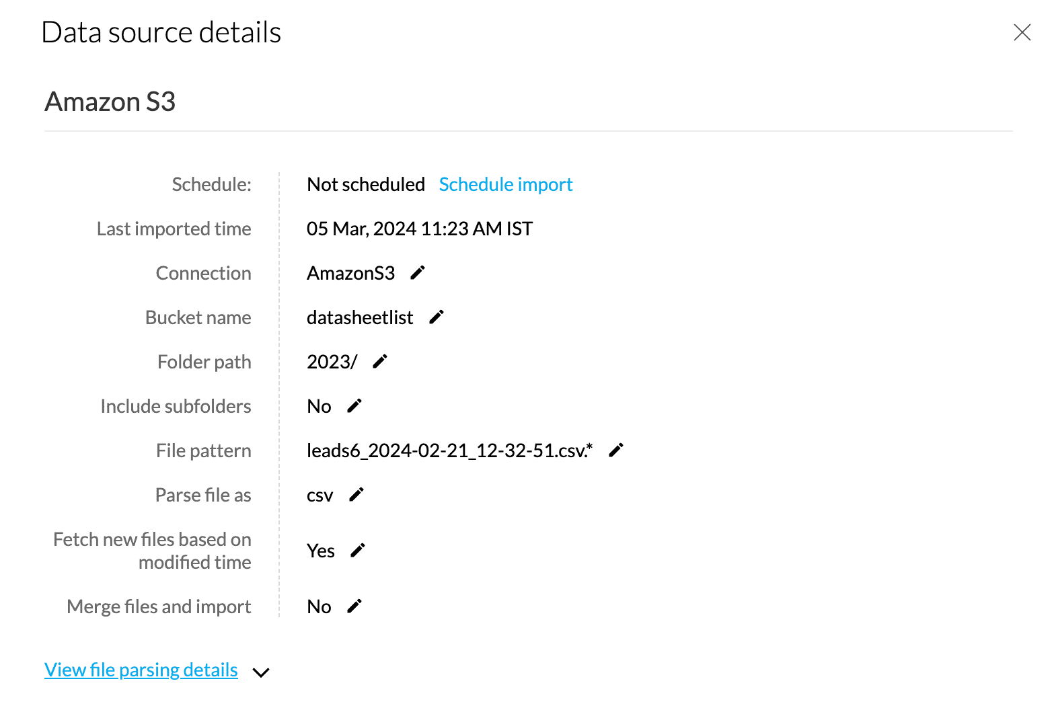Edit Fetch new files based on modified time
The height and width of the screenshot is (710, 1052).
[358, 551]
